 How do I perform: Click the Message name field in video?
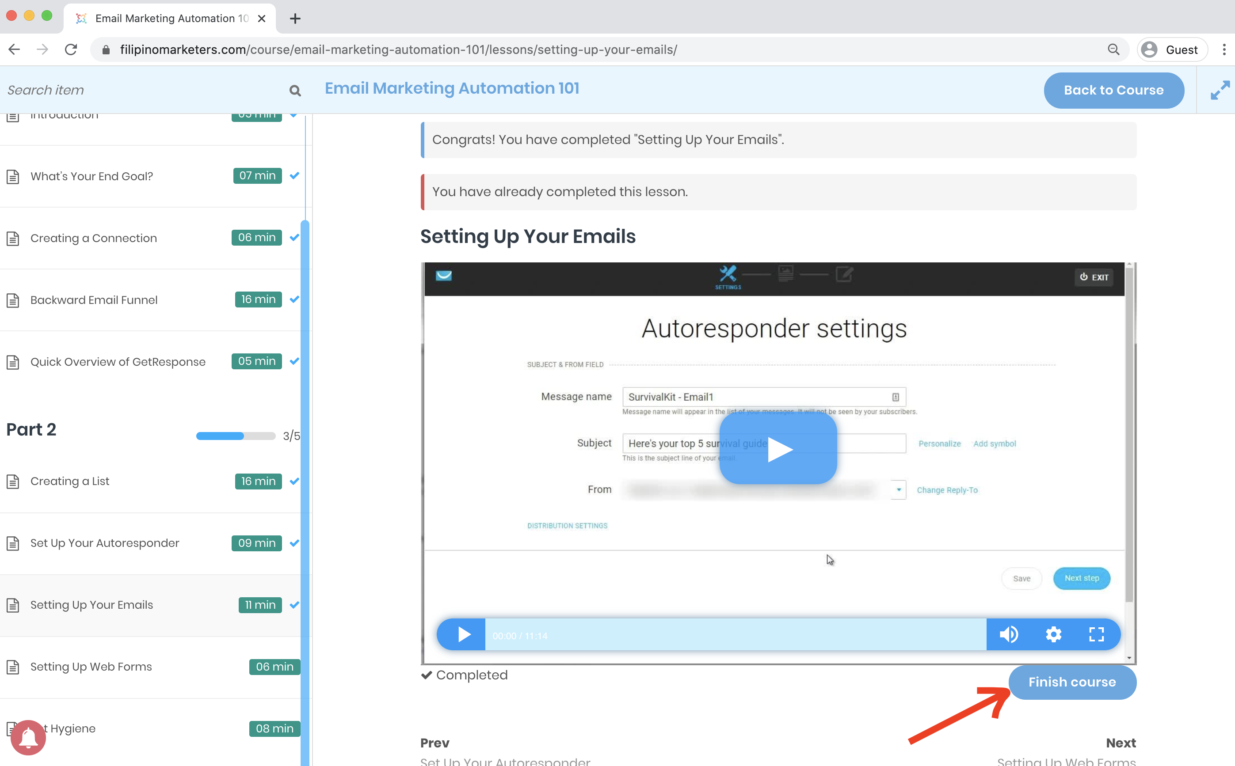click(x=764, y=397)
